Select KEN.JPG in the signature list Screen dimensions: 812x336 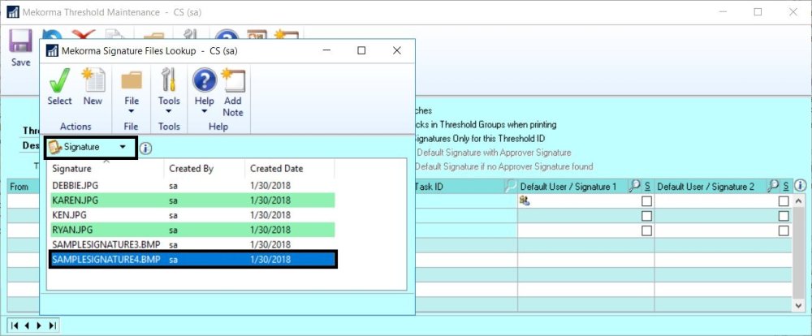[x=192, y=215]
